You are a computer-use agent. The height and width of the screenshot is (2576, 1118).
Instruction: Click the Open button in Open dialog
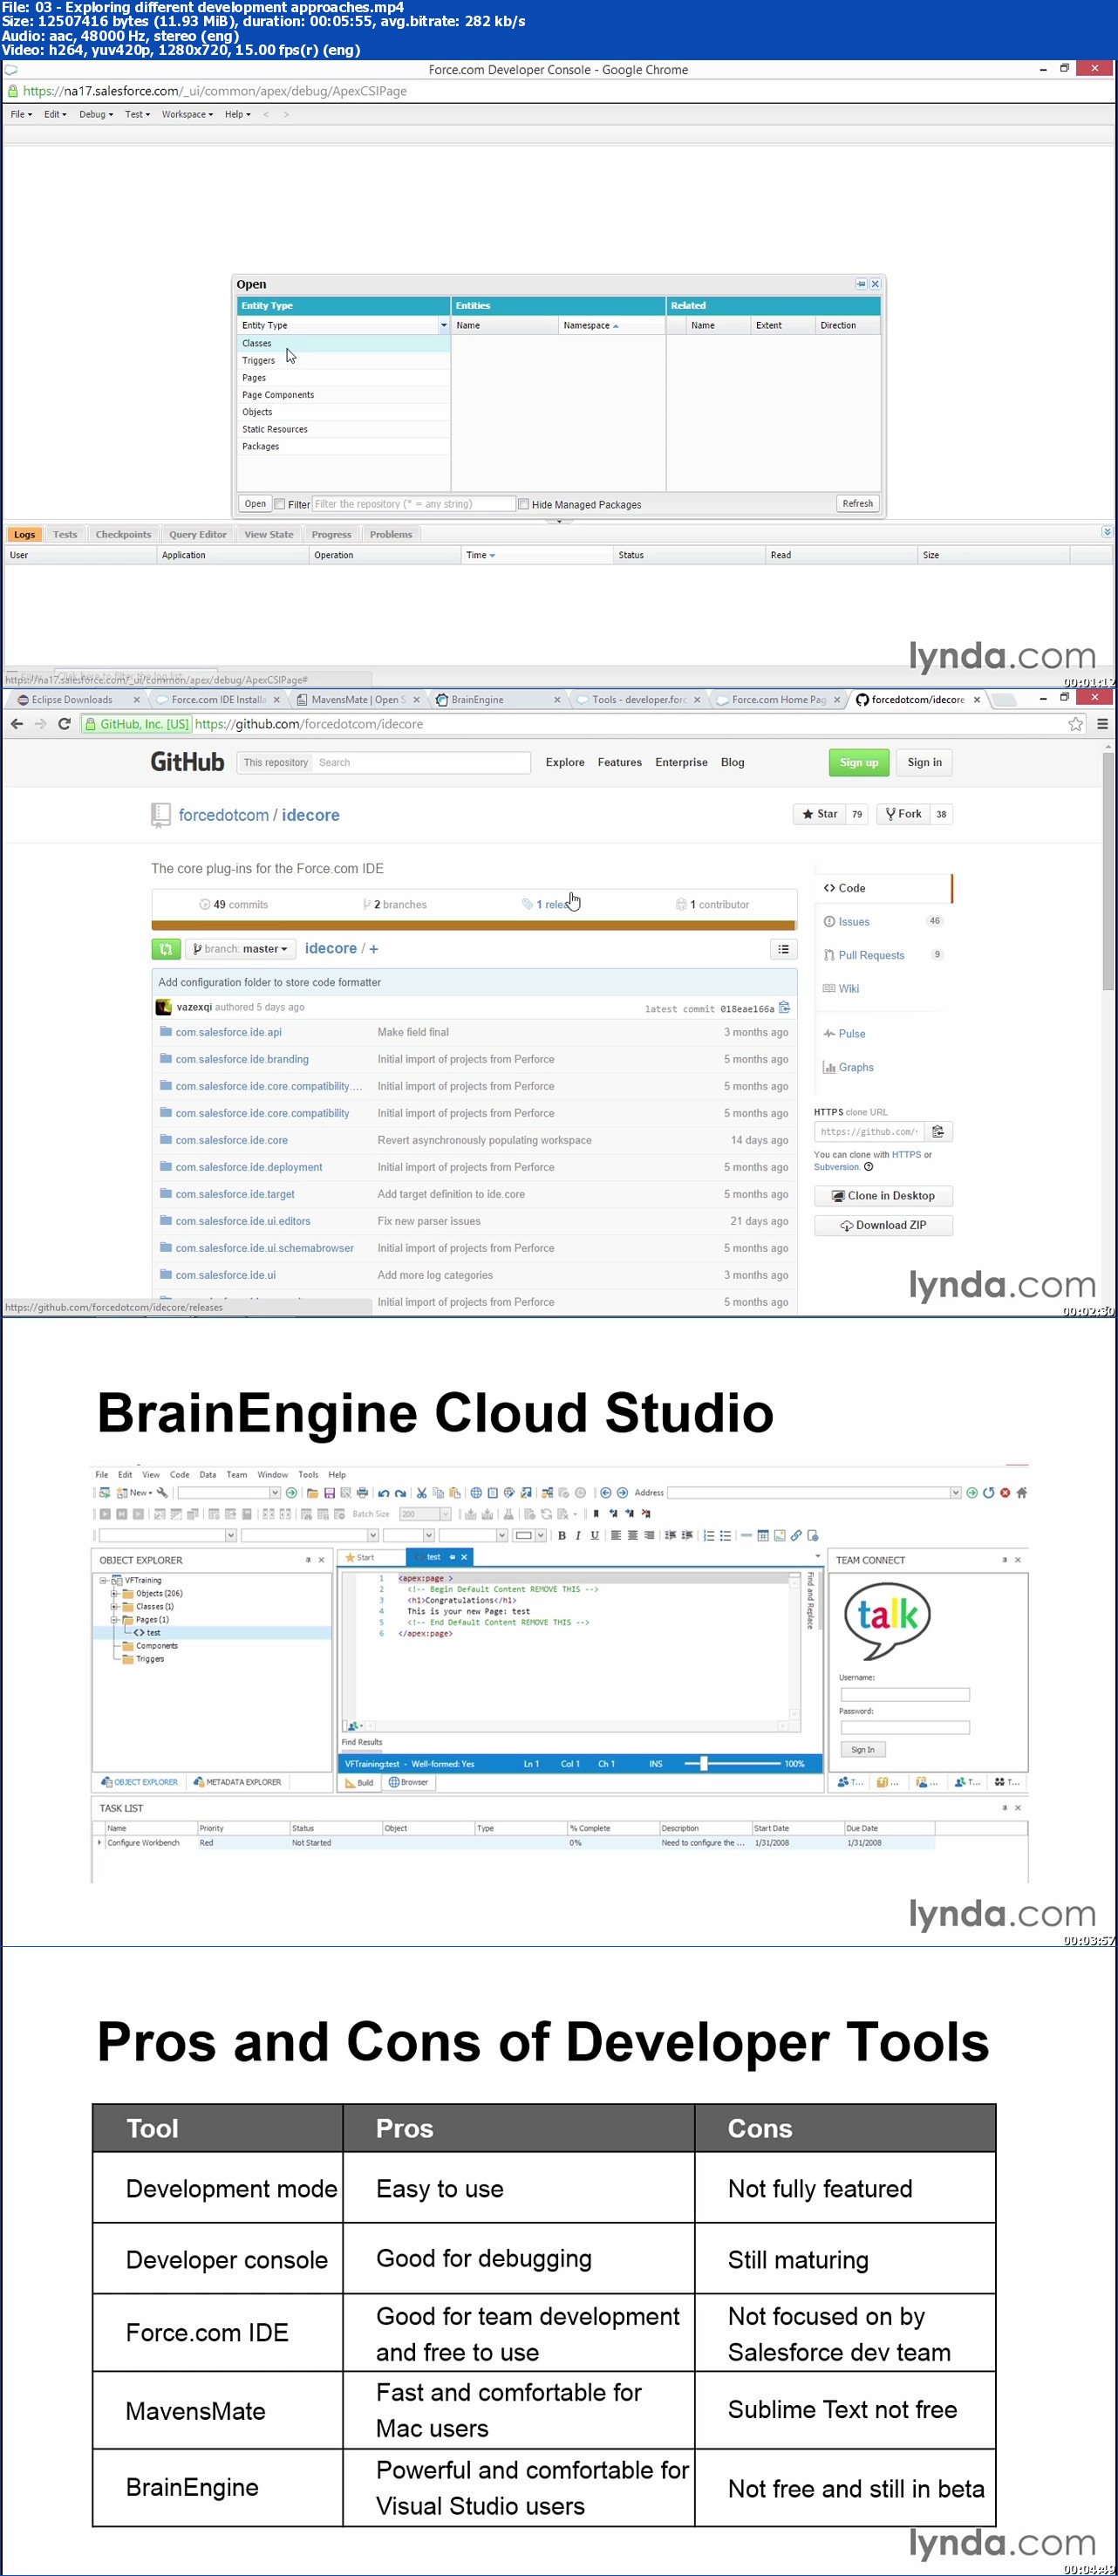tap(255, 504)
